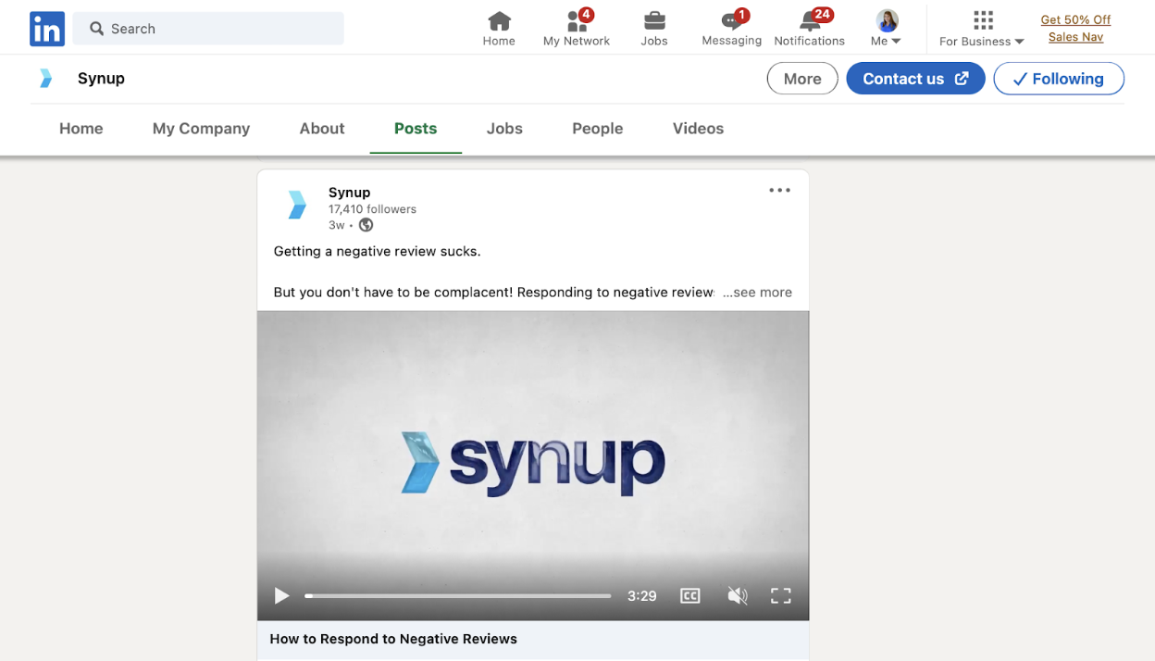The width and height of the screenshot is (1155, 661).
Task: Open the company Jobs tab
Action: pos(504,129)
